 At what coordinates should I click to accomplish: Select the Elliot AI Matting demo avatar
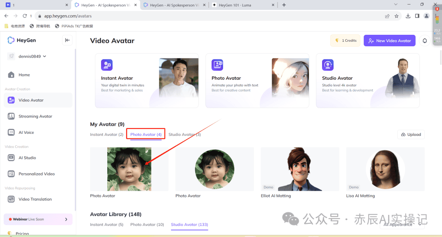[x=300, y=169]
